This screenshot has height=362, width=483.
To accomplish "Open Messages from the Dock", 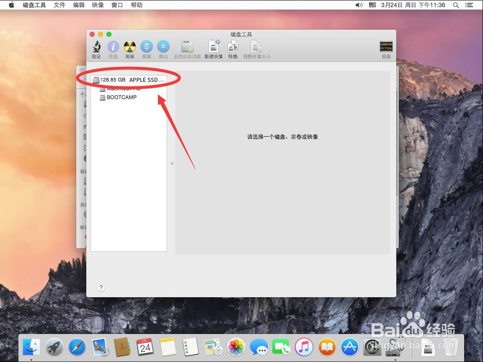I will [x=259, y=347].
